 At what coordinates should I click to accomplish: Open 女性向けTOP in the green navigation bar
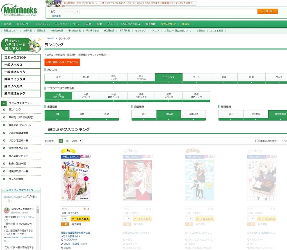(x=169, y=24)
